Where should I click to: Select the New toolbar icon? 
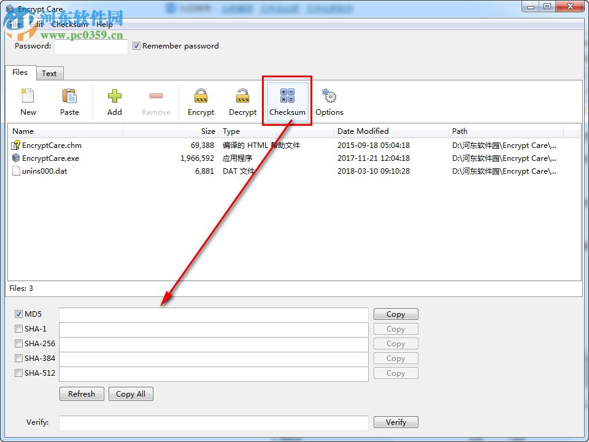(28, 100)
